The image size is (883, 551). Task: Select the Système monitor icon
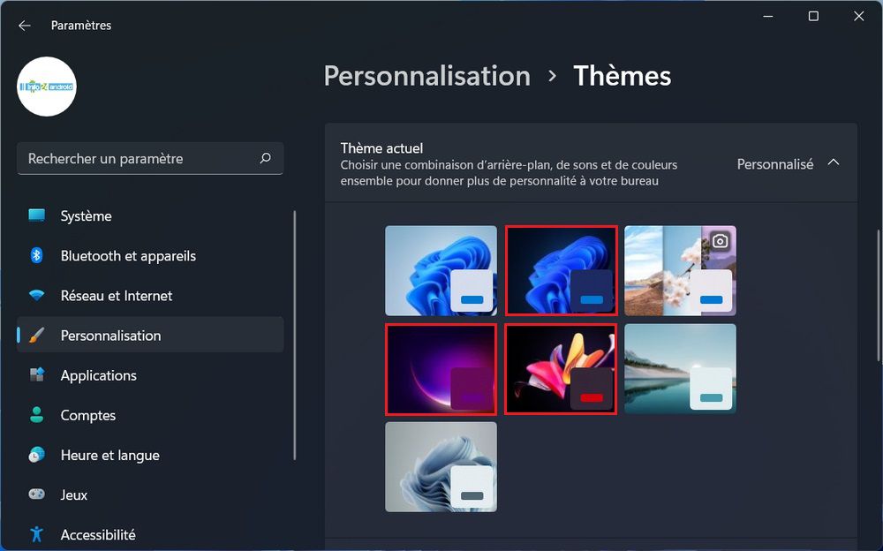[36, 215]
